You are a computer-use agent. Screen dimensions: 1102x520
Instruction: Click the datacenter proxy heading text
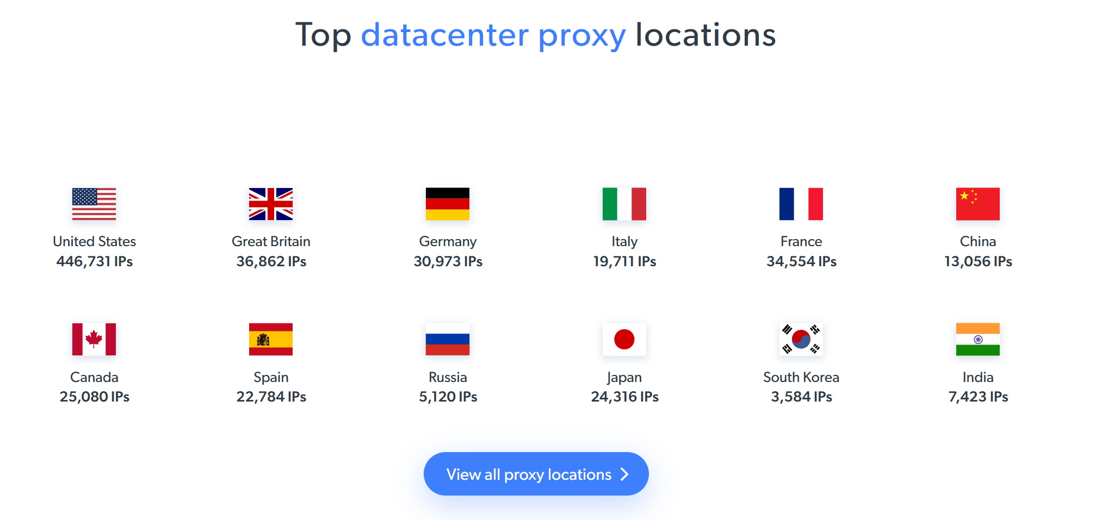click(493, 35)
